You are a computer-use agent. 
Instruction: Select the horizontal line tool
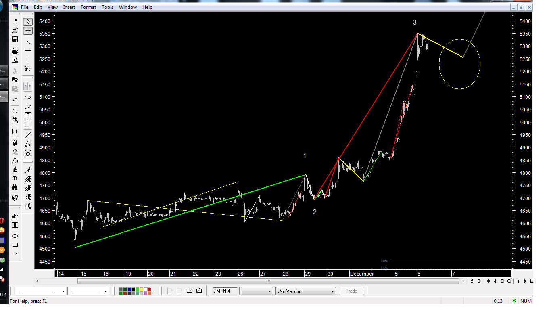tap(28, 50)
